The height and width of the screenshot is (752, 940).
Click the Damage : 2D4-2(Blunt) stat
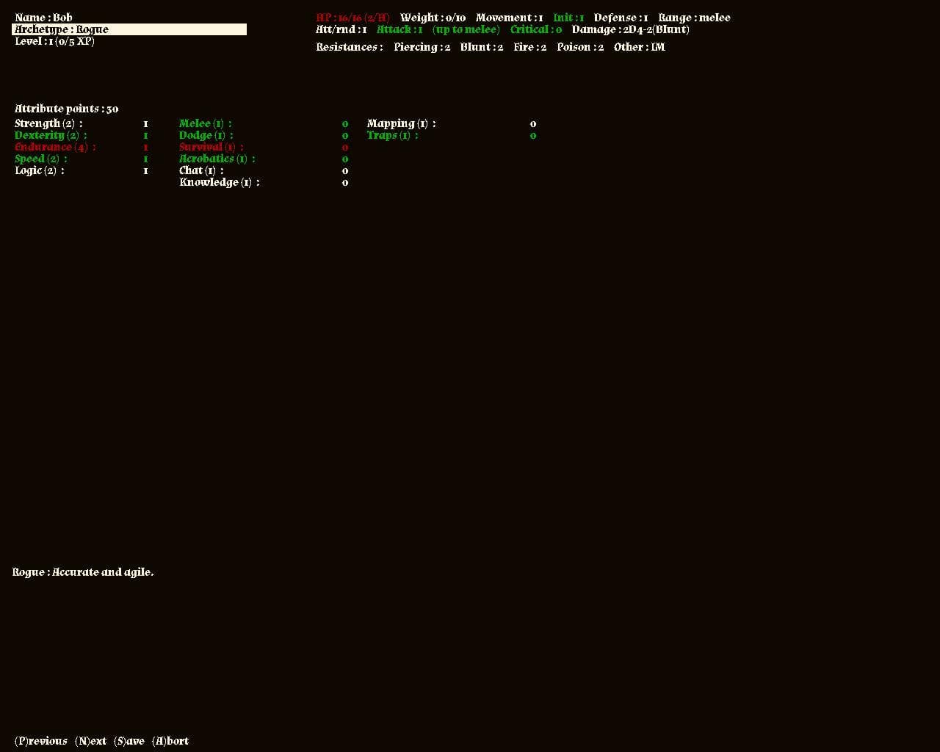pyautogui.click(x=631, y=29)
